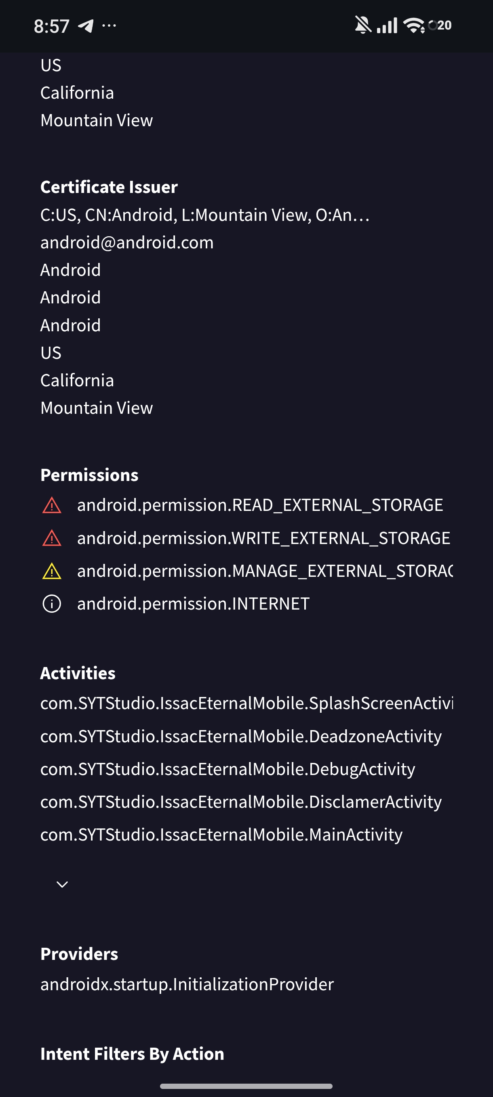This screenshot has height=1097, width=493.
Task: Tap the yellow warning icon beside MANAGE_EXTERNAL_STORAGE
Action: (52, 571)
